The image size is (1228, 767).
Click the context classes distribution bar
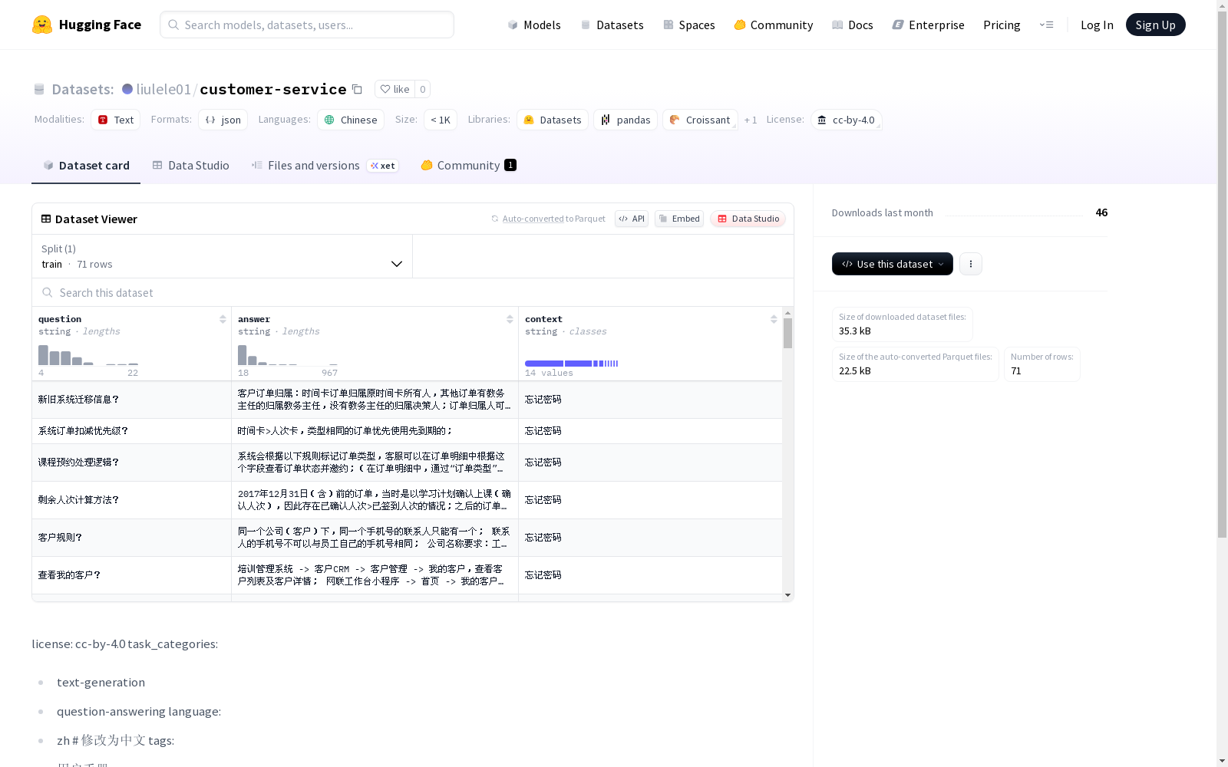[x=572, y=363]
